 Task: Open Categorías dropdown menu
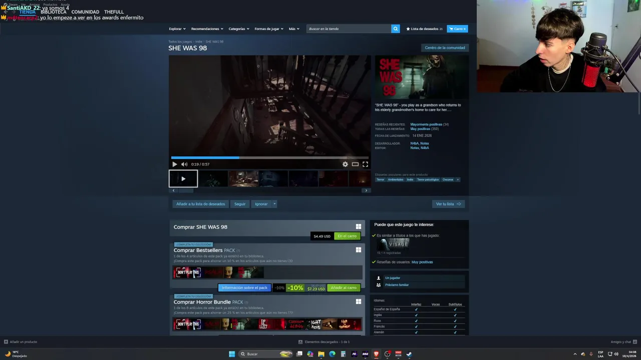(239, 29)
